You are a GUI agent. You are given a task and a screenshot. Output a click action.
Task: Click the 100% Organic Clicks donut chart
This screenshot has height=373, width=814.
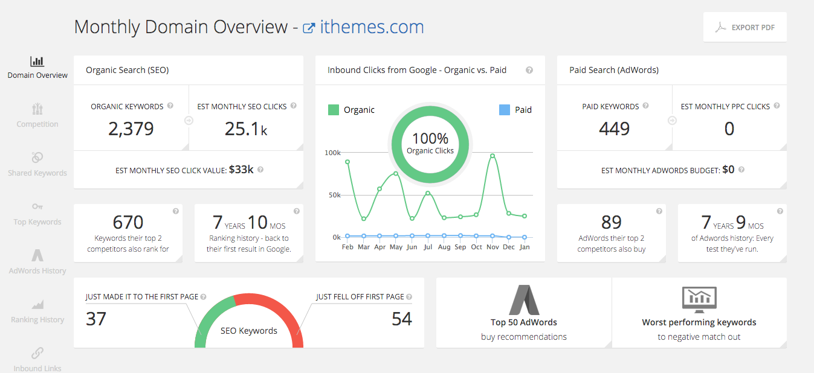click(x=430, y=145)
